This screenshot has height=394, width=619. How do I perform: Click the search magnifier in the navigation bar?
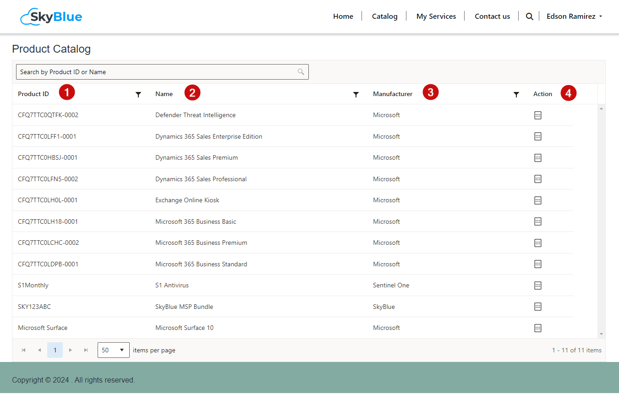529,16
